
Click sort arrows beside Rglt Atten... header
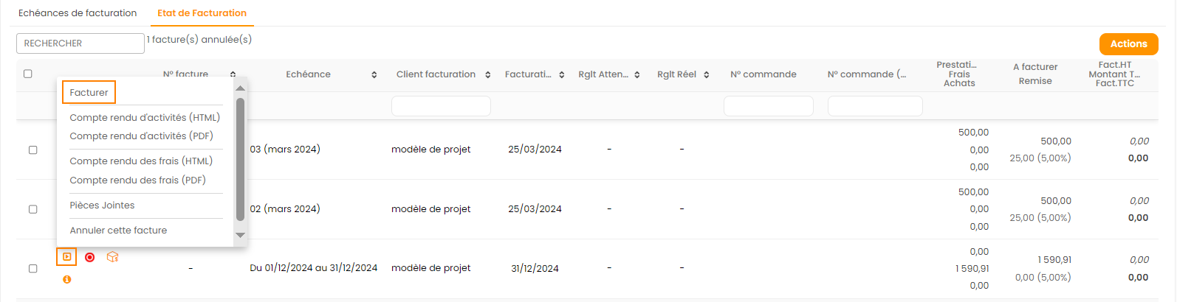click(x=637, y=75)
